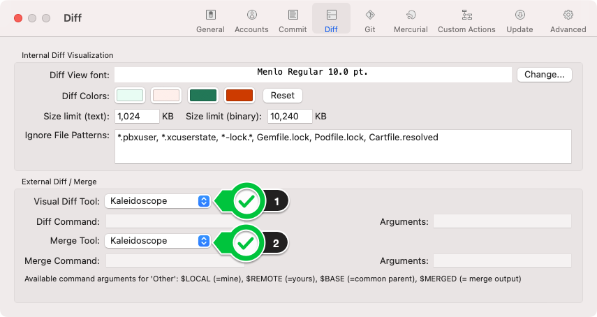
Task: Open the orange-red diff color swatch
Action: coord(239,96)
